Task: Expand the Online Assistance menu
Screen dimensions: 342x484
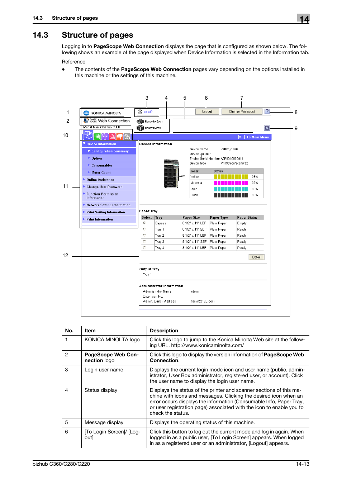Action: point(109,180)
